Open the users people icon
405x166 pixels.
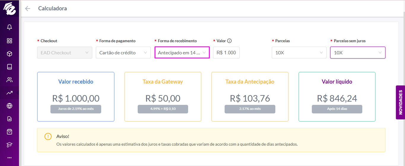9,80
